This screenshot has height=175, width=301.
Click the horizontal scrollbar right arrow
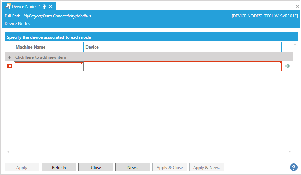(289, 152)
